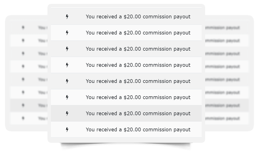Open the last commission payout notification text
Viewport: 258px width, 160px height.
(138, 130)
